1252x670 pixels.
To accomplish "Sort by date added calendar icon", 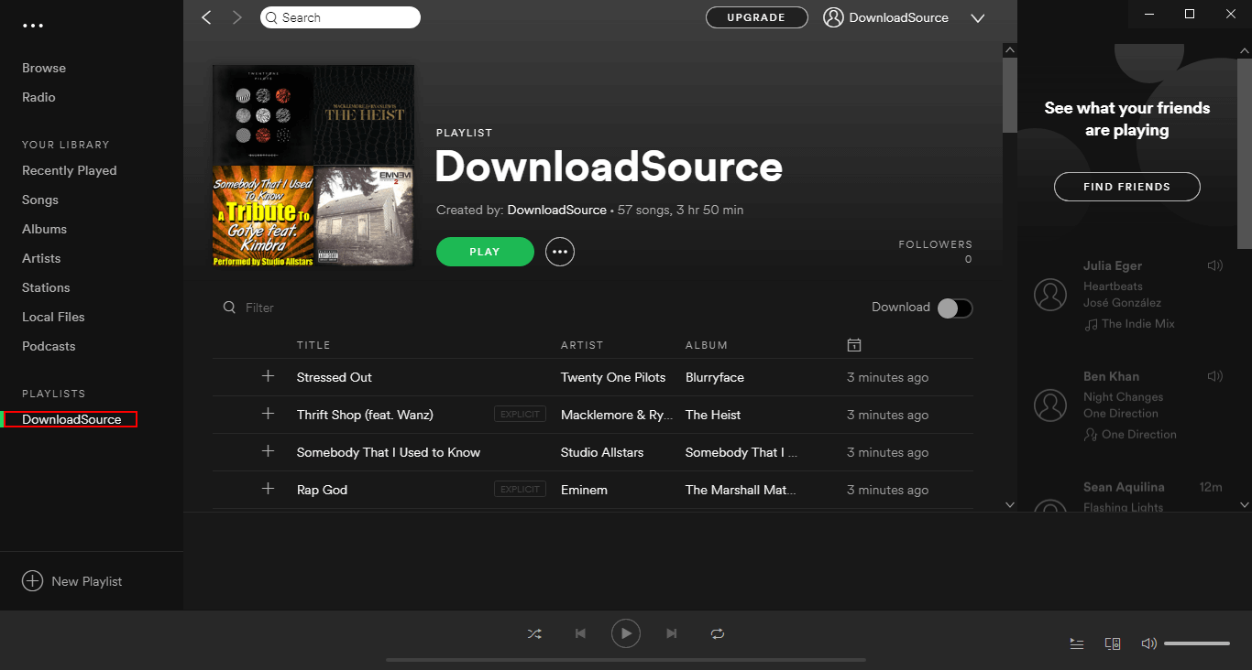I will [853, 345].
